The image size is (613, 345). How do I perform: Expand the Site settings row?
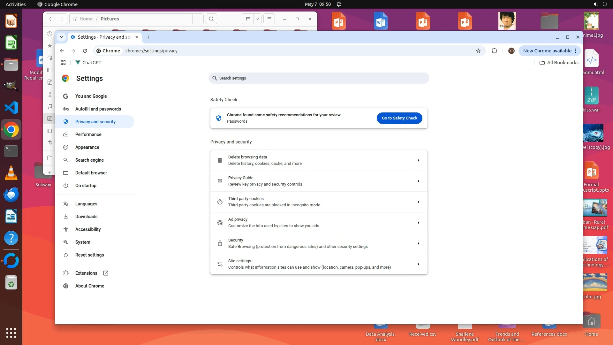(318, 264)
